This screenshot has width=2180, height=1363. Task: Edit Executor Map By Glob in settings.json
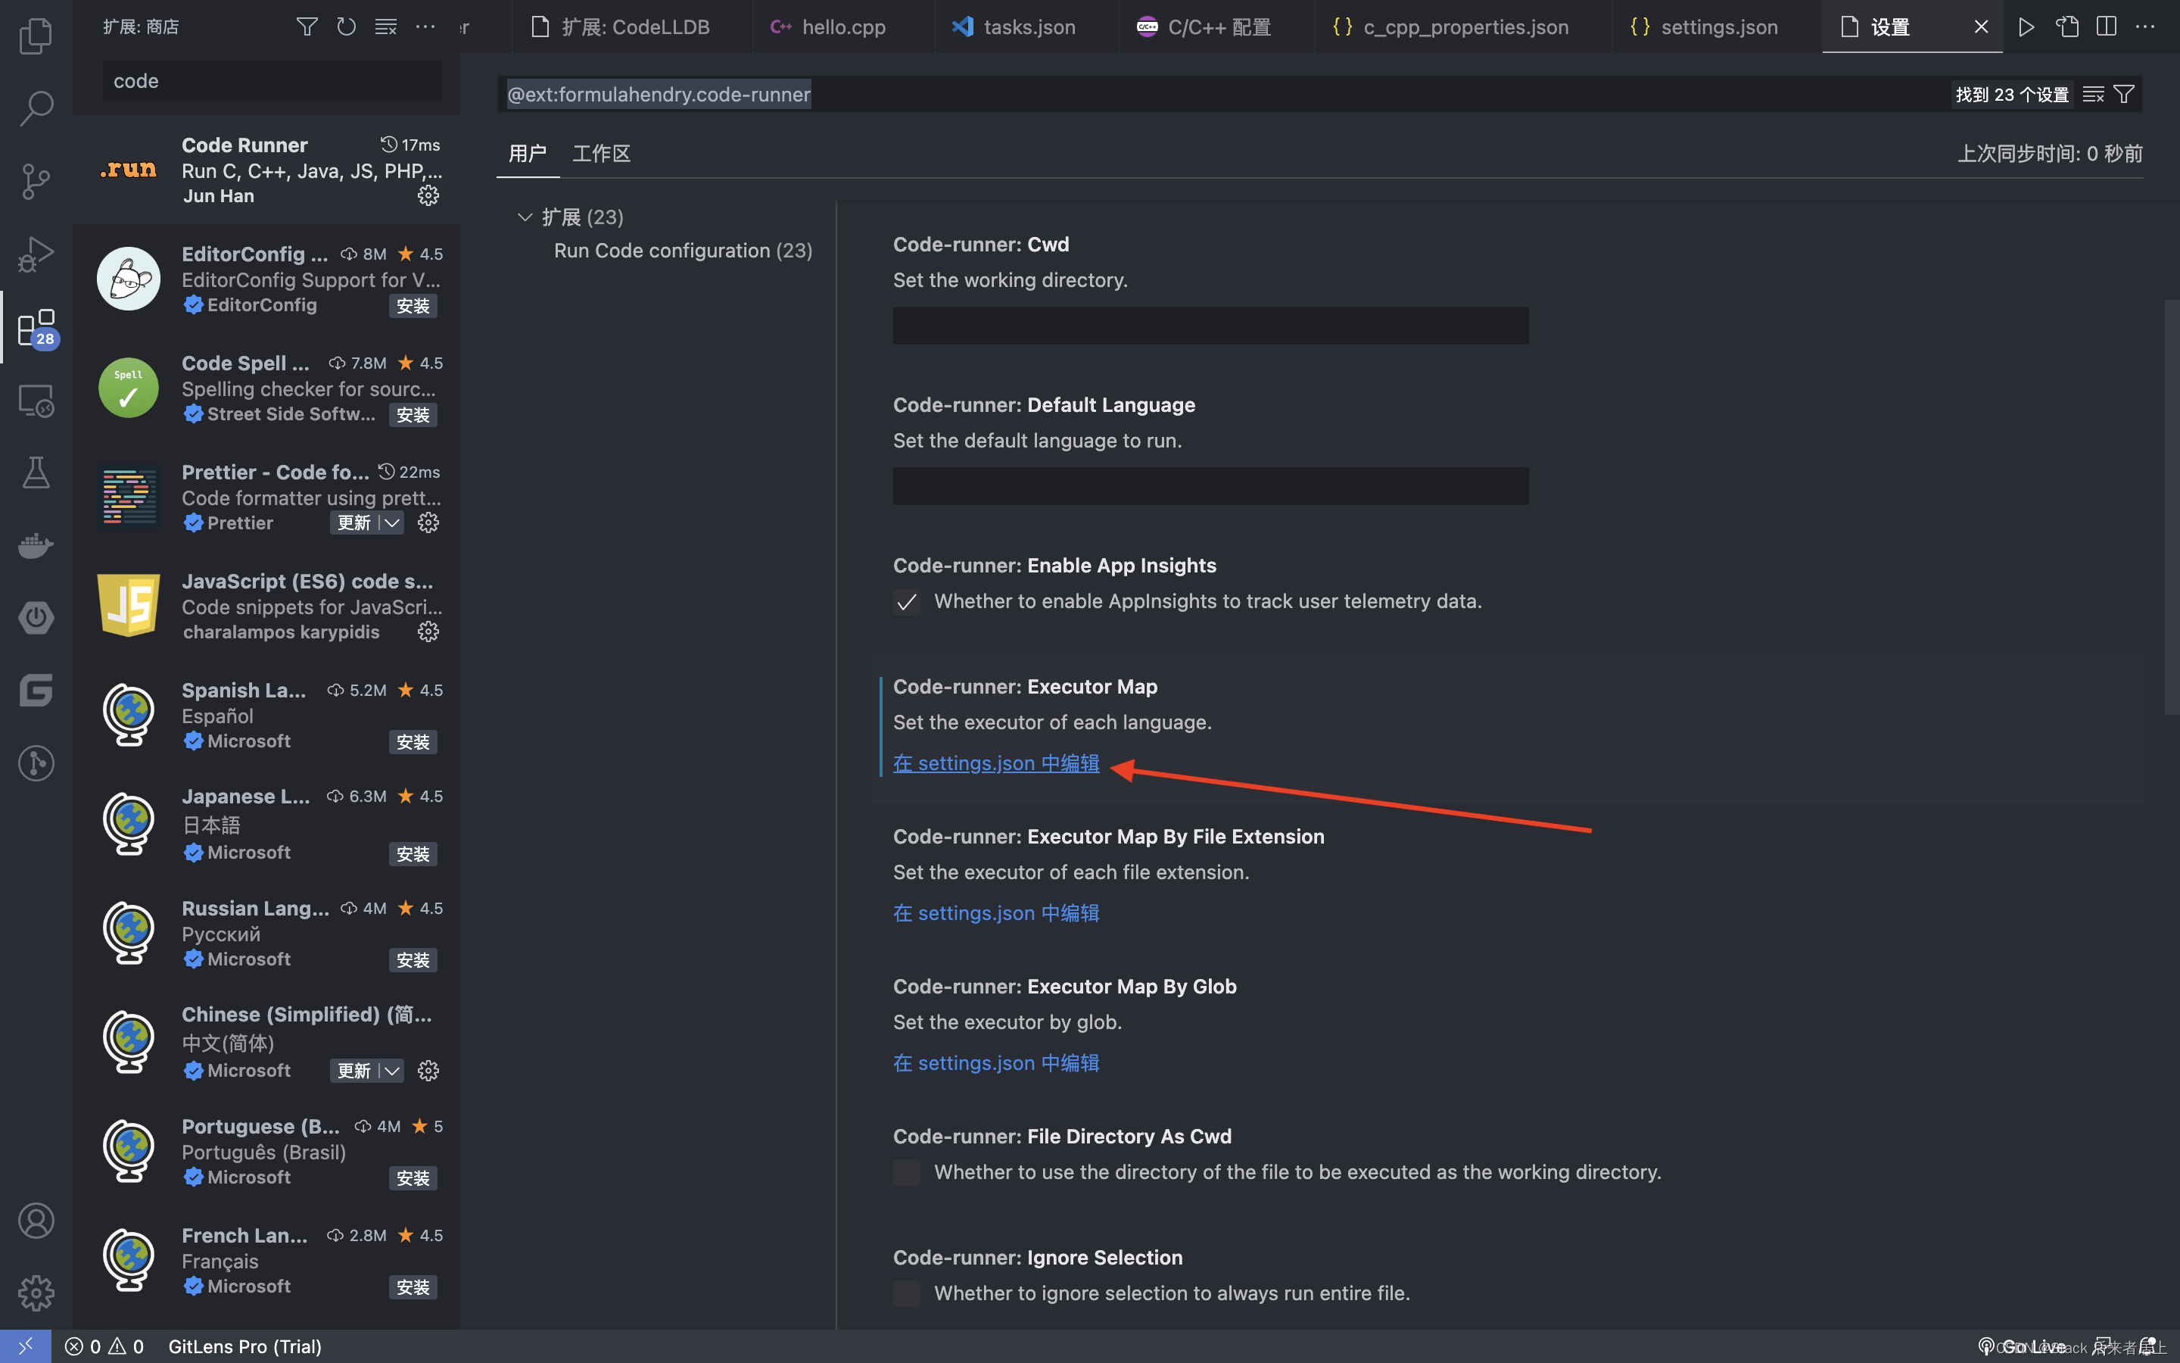coord(995,1063)
